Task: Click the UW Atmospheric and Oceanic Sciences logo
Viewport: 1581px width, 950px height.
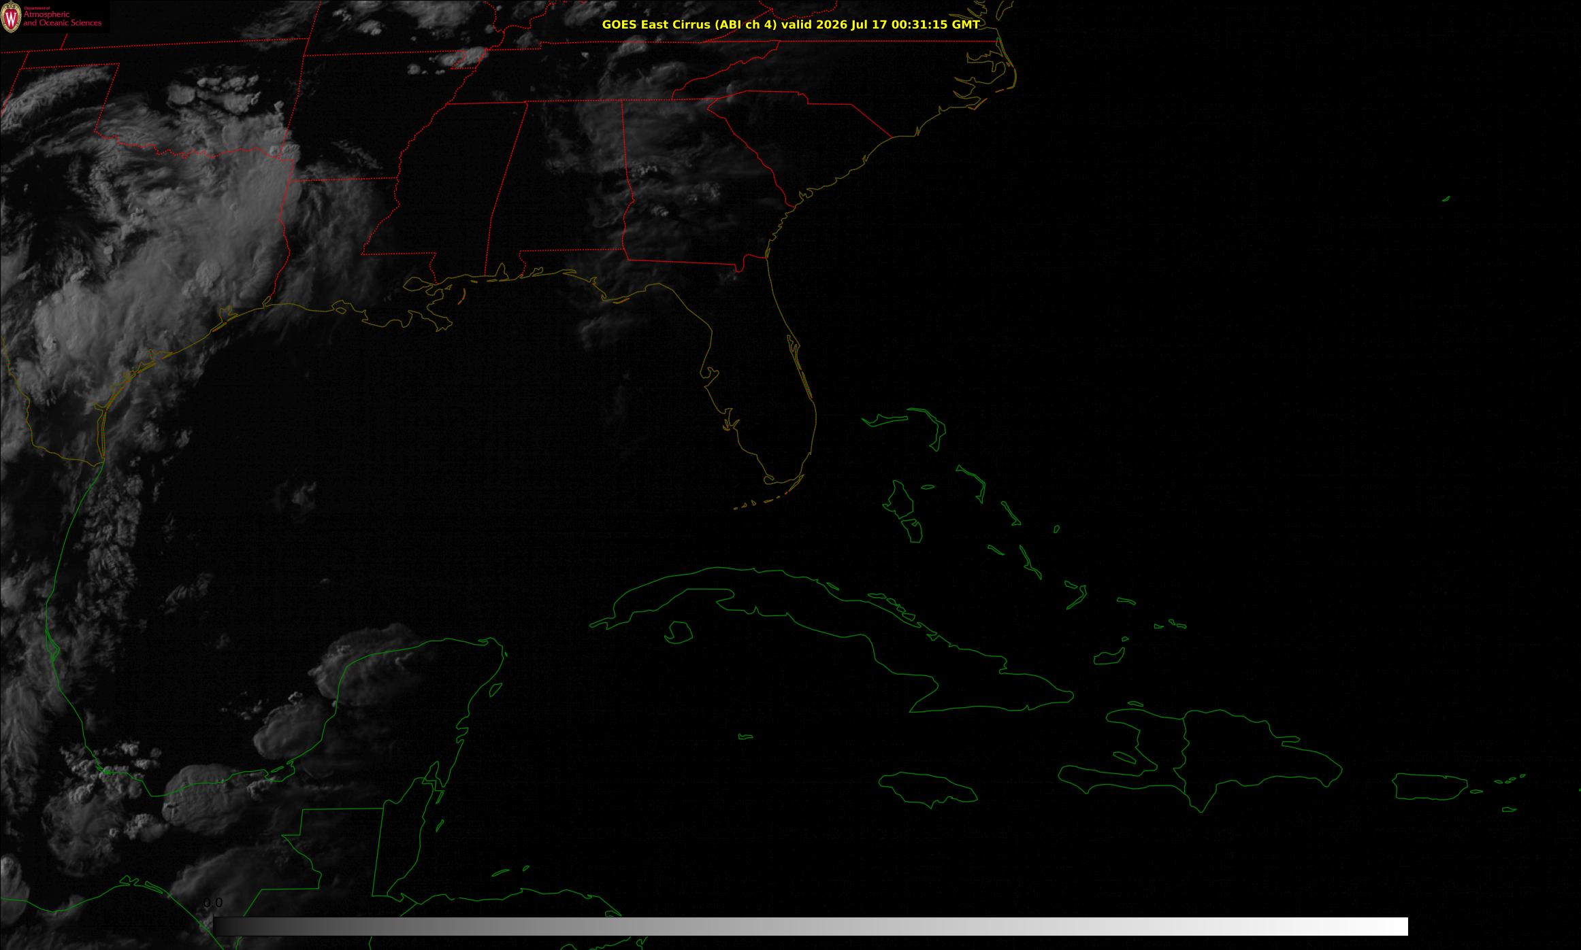Action: point(54,17)
